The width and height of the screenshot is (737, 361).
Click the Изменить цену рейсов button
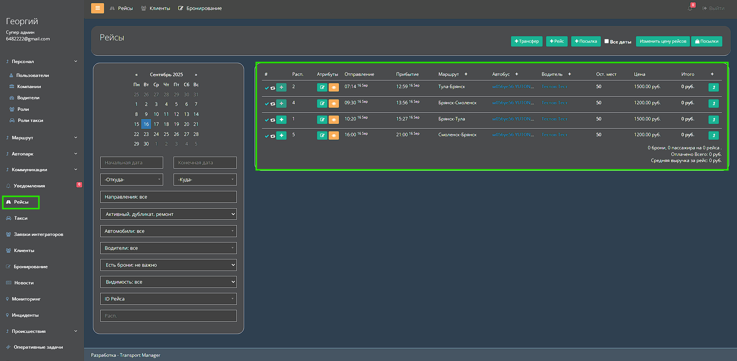coord(663,41)
